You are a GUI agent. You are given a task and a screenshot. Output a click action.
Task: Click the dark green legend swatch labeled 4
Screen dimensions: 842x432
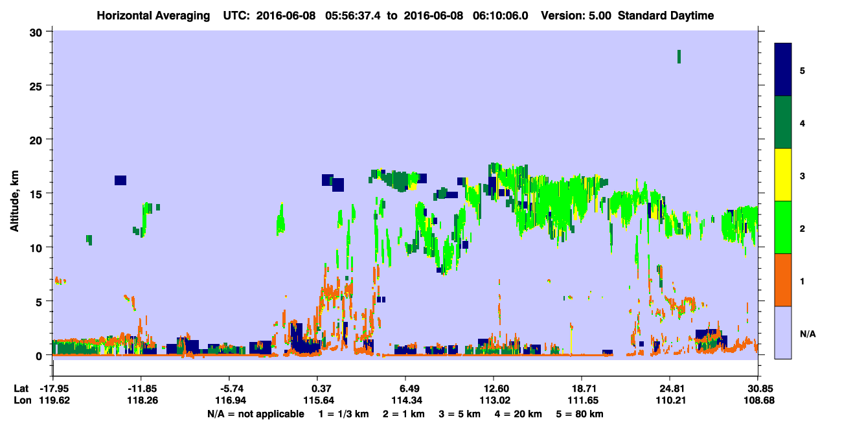pos(783,122)
